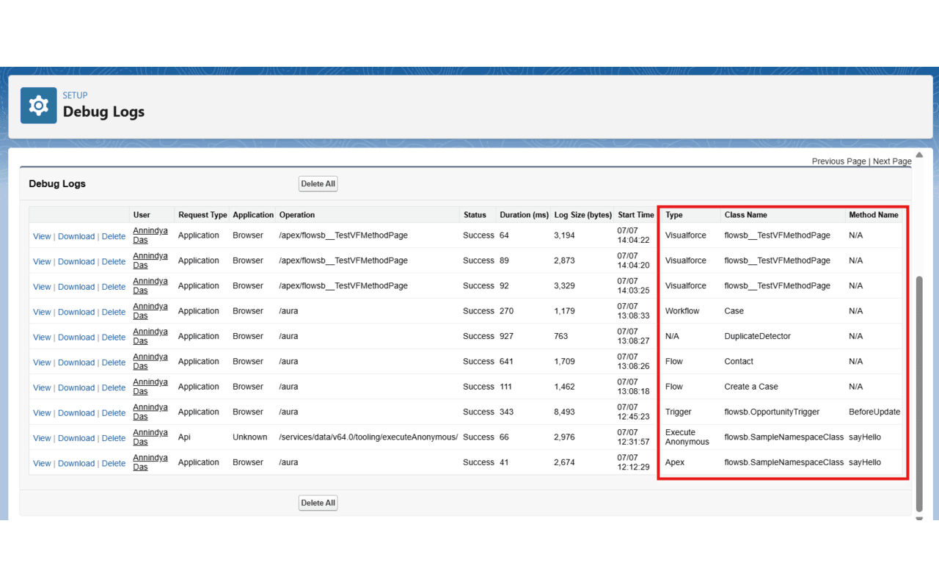This screenshot has height=587, width=939.
Task: Download the Contact flow log
Action: [x=76, y=362]
